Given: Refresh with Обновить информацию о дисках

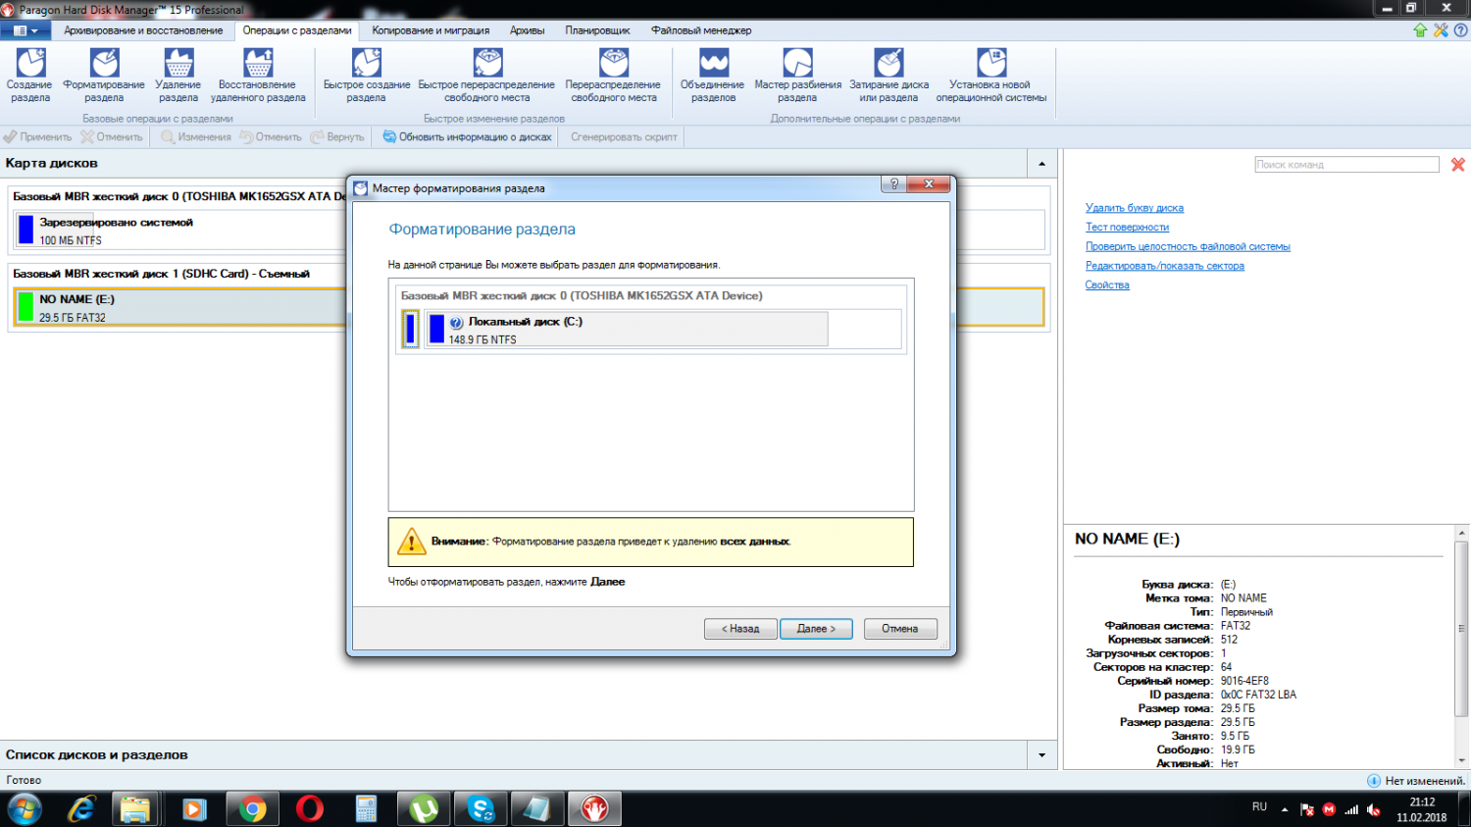Looking at the screenshot, I should coord(468,137).
